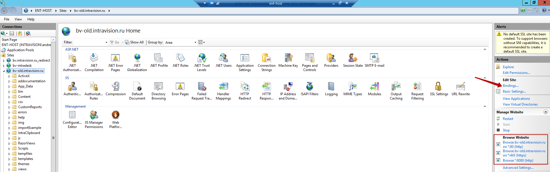This screenshot has width=550, height=172.
Task: Expand the bv-intradesk site node
Action: pos(4,66)
